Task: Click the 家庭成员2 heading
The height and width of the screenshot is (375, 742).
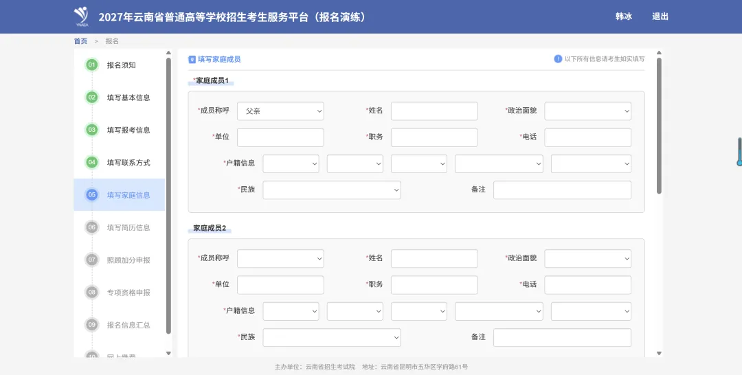Action: [x=210, y=228]
